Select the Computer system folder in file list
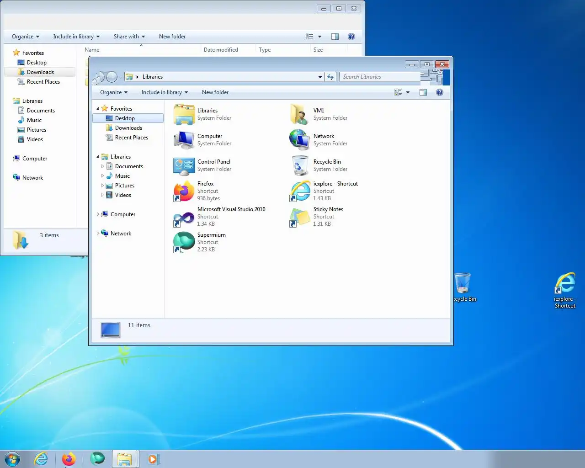 [x=202, y=140]
